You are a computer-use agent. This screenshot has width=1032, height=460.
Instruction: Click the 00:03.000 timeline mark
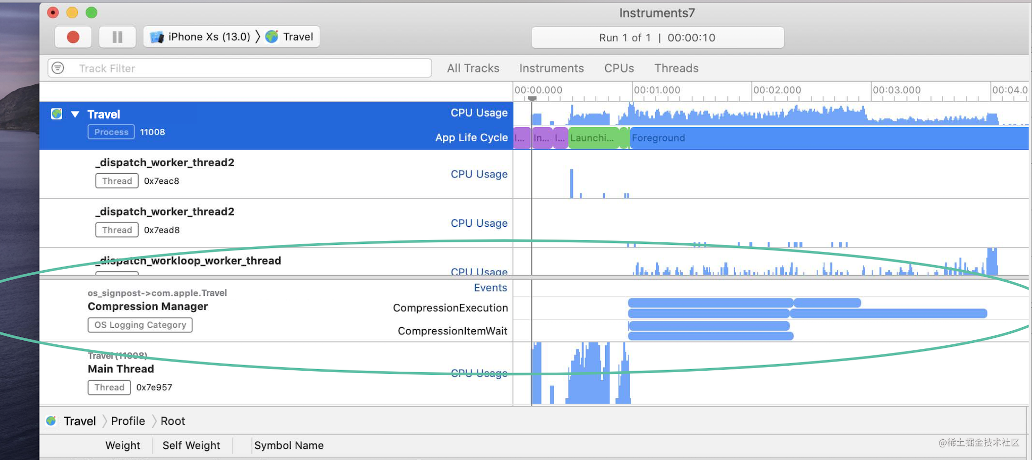[896, 90]
